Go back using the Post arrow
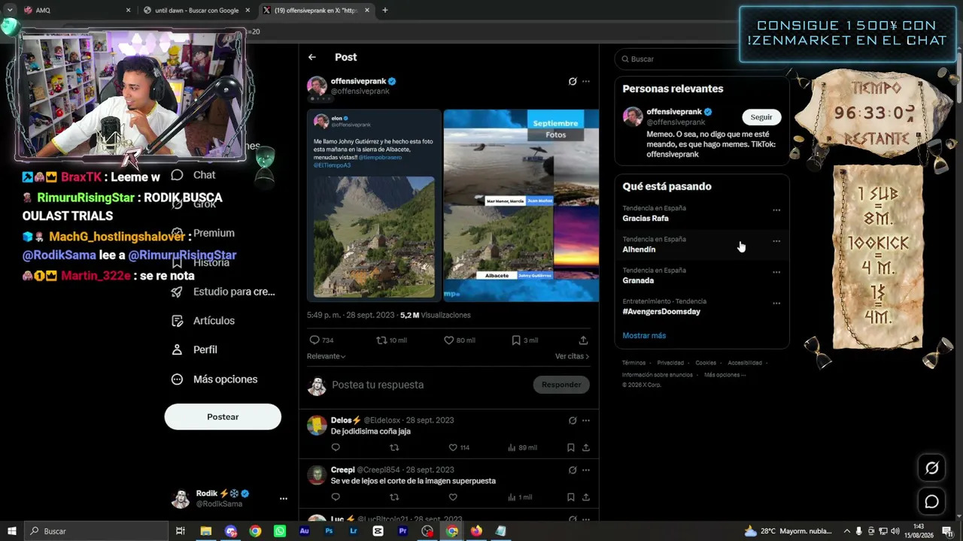 (x=312, y=57)
